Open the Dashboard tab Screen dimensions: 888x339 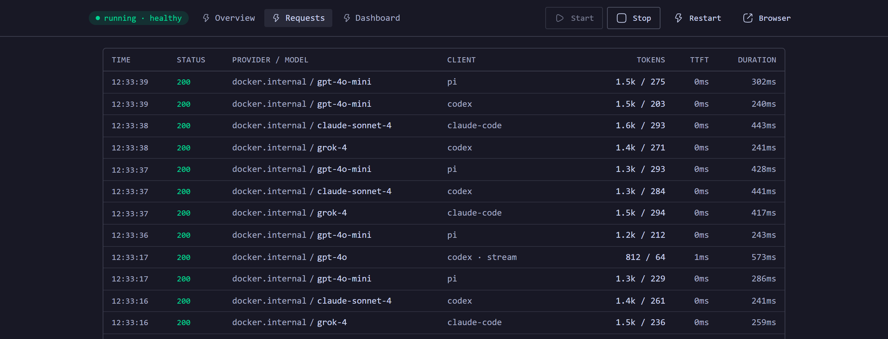click(x=371, y=18)
